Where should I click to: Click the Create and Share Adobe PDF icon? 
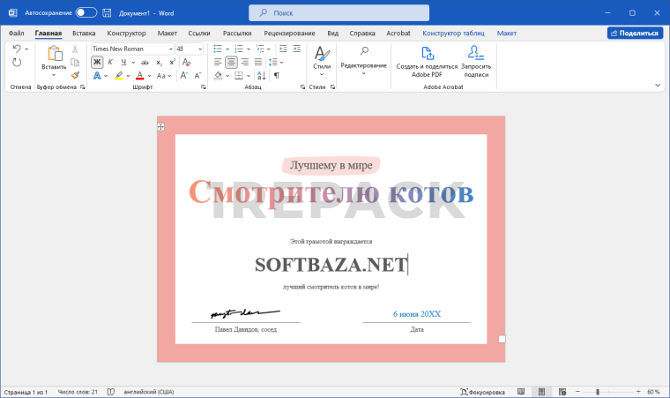pos(427,53)
